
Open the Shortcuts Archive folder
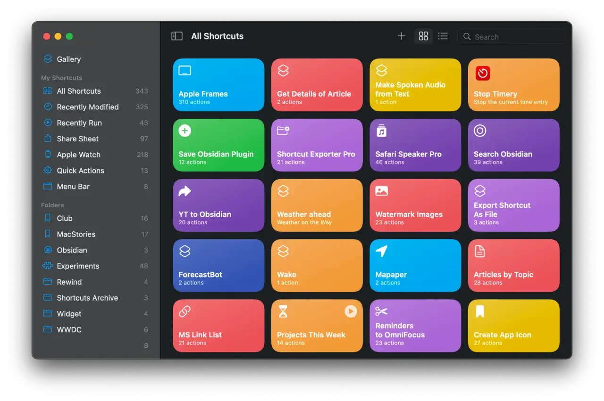coord(96,298)
